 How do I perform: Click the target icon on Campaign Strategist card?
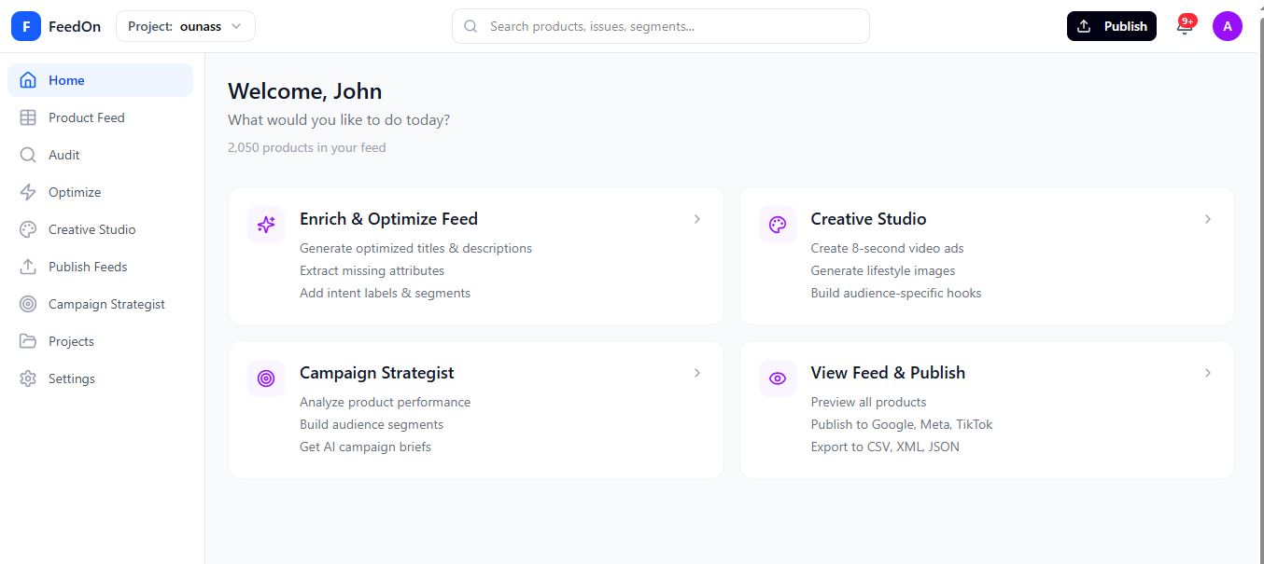point(266,378)
